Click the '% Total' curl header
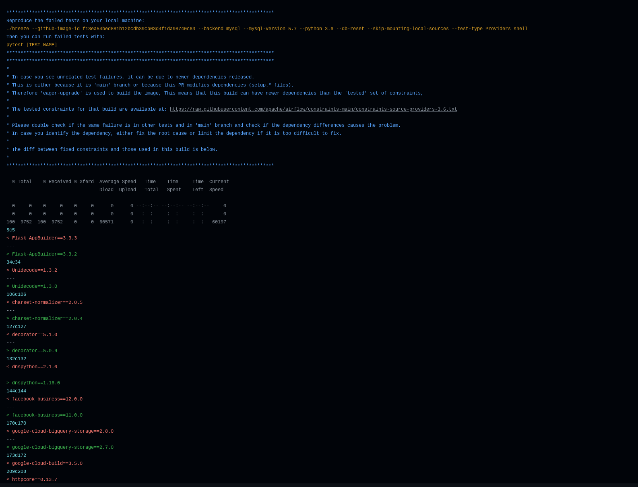The height and width of the screenshot is (487, 638). pos(22,182)
